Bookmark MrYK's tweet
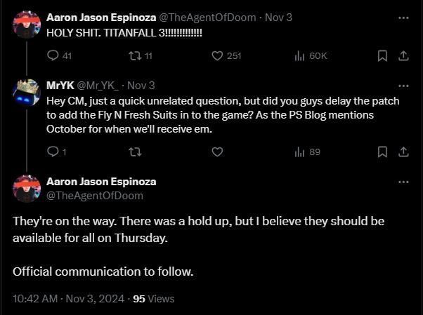Image resolution: width=423 pixels, height=315 pixels. (x=382, y=152)
